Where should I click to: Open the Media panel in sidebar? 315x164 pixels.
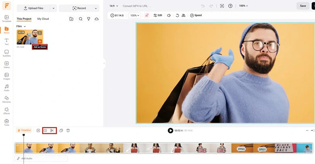[6, 30]
